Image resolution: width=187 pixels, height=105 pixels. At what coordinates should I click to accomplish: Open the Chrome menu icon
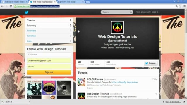tap(184, 6)
